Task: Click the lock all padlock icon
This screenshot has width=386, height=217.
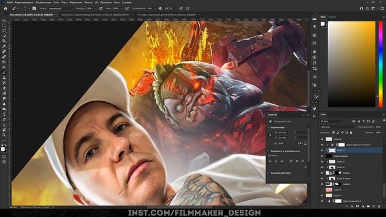Action: (351, 133)
